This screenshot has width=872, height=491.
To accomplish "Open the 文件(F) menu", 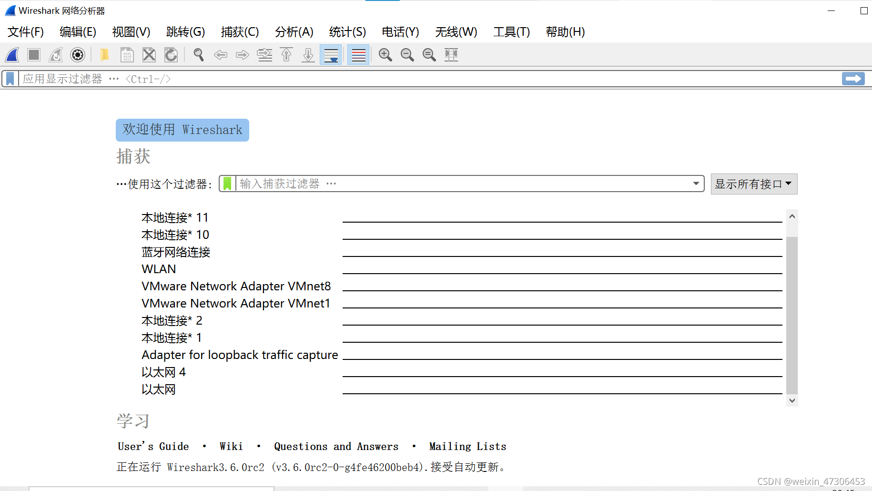I will click(26, 32).
